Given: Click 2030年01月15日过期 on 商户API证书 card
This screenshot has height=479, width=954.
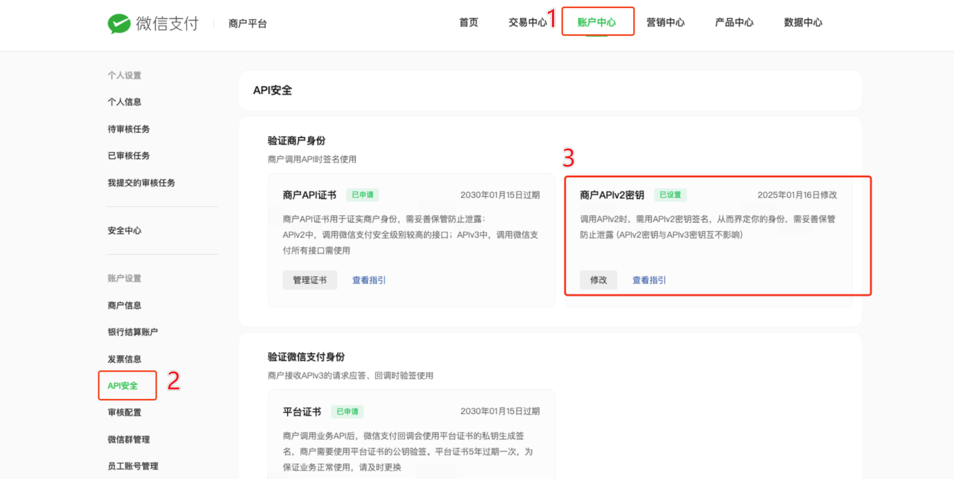Looking at the screenshot, I should 500,195.
